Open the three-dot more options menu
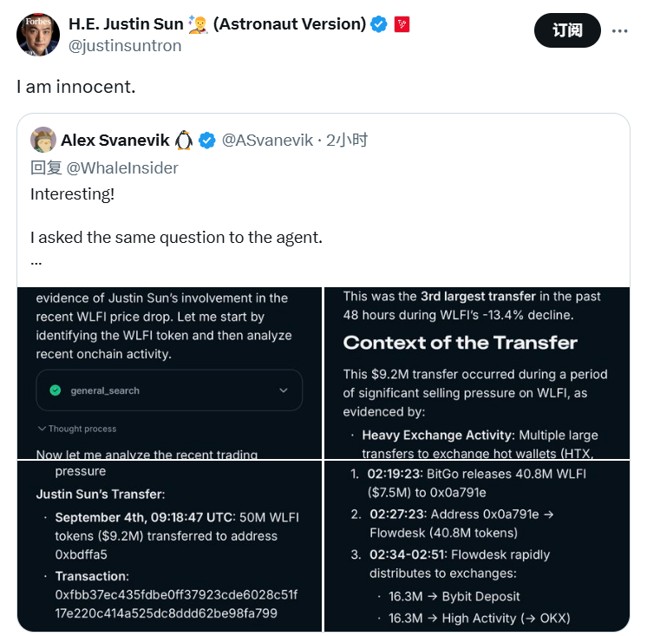Viewport: 647px width, 636px height. [619, 31]
